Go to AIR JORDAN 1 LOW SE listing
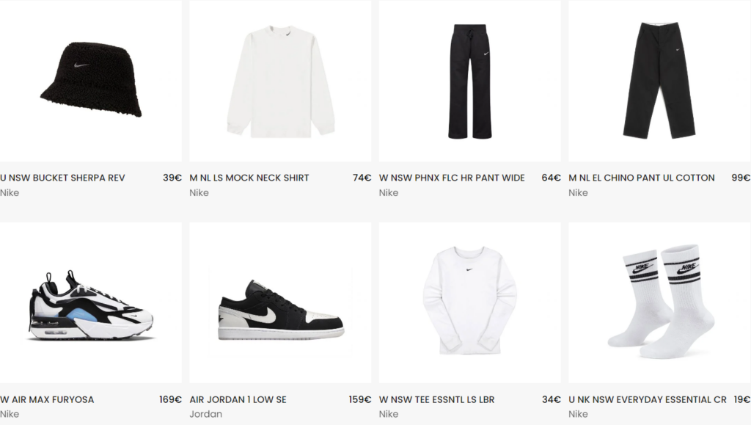This screenshot has width=751, height=425. [x=238, y=399]
